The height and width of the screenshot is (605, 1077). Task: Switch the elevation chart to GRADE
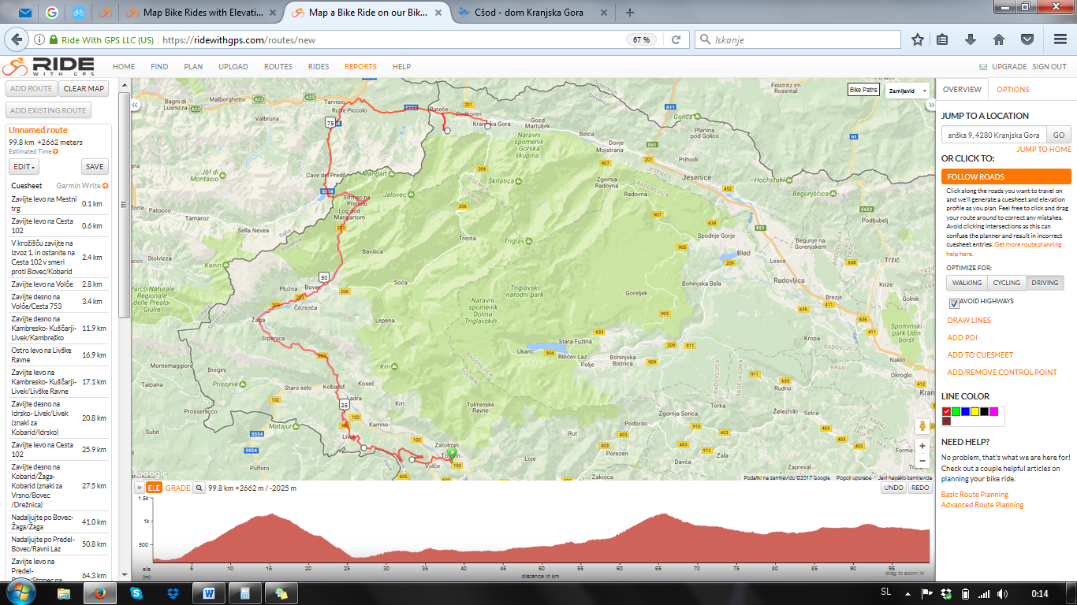(177, 488)
